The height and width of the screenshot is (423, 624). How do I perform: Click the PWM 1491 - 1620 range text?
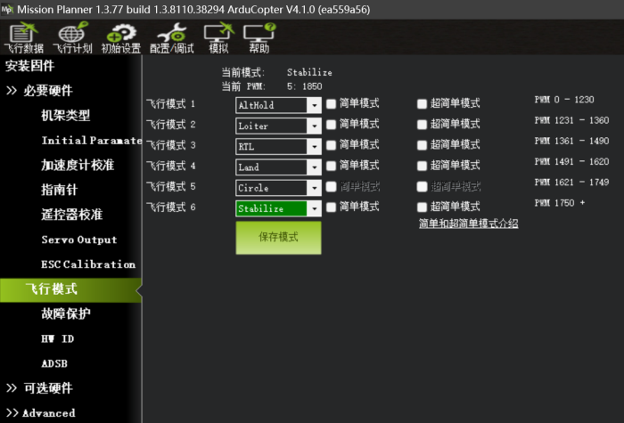click(572, 162)
